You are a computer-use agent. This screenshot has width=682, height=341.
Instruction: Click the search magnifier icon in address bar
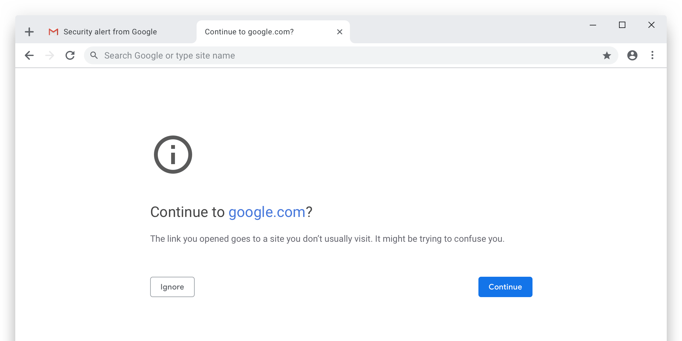pyautogui.click(x=94, y=55)
